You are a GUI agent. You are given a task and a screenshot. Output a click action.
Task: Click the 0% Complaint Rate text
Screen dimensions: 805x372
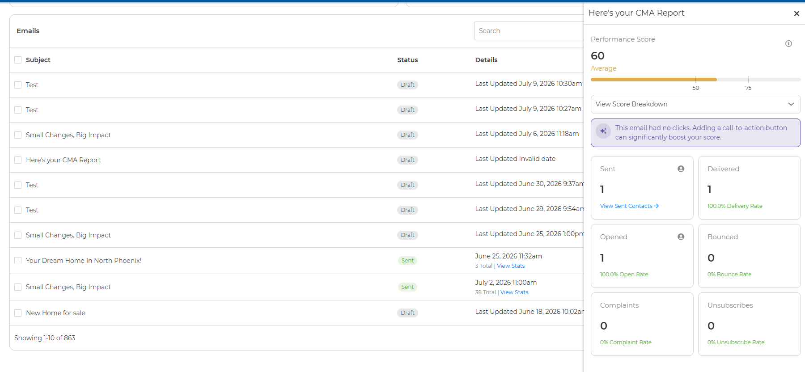tap(626, 342)
